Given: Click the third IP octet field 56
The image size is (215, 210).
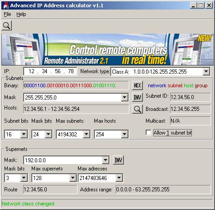Looking at the screenshot, I should [x=58, y=71].
